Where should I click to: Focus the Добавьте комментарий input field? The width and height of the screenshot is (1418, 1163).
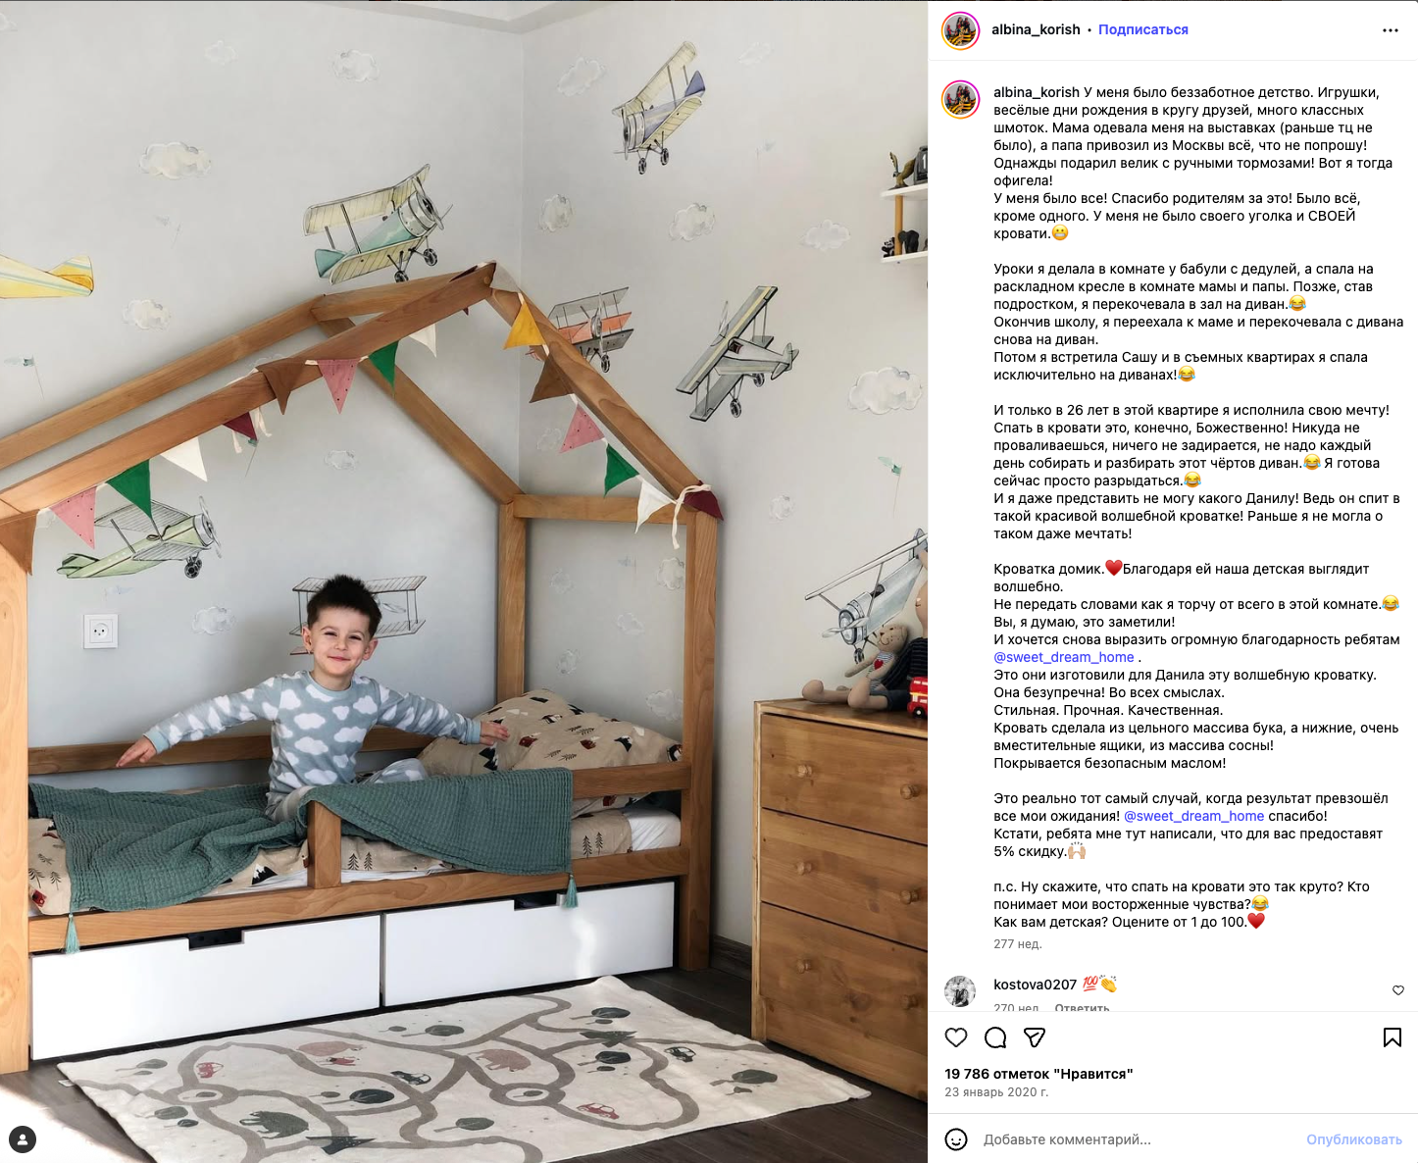click(1138, 1139)
